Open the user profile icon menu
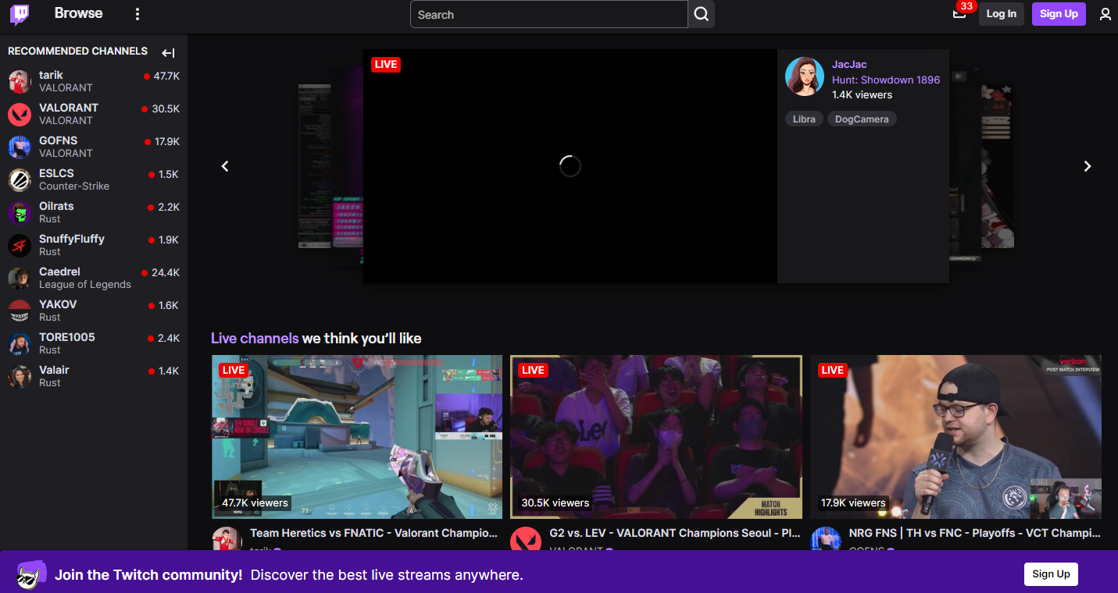 pos(1105,14)
